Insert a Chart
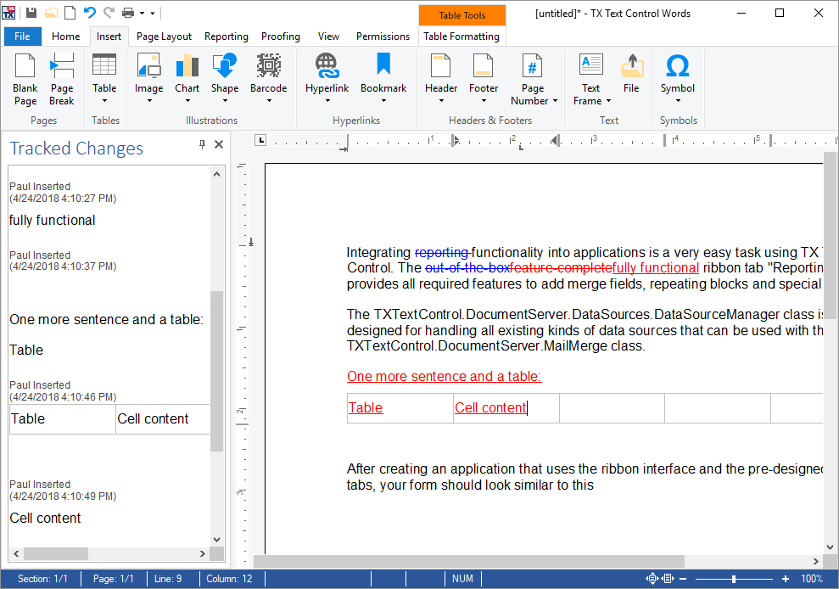The width and height of the screenshot is (839, 589). point(187,72)
